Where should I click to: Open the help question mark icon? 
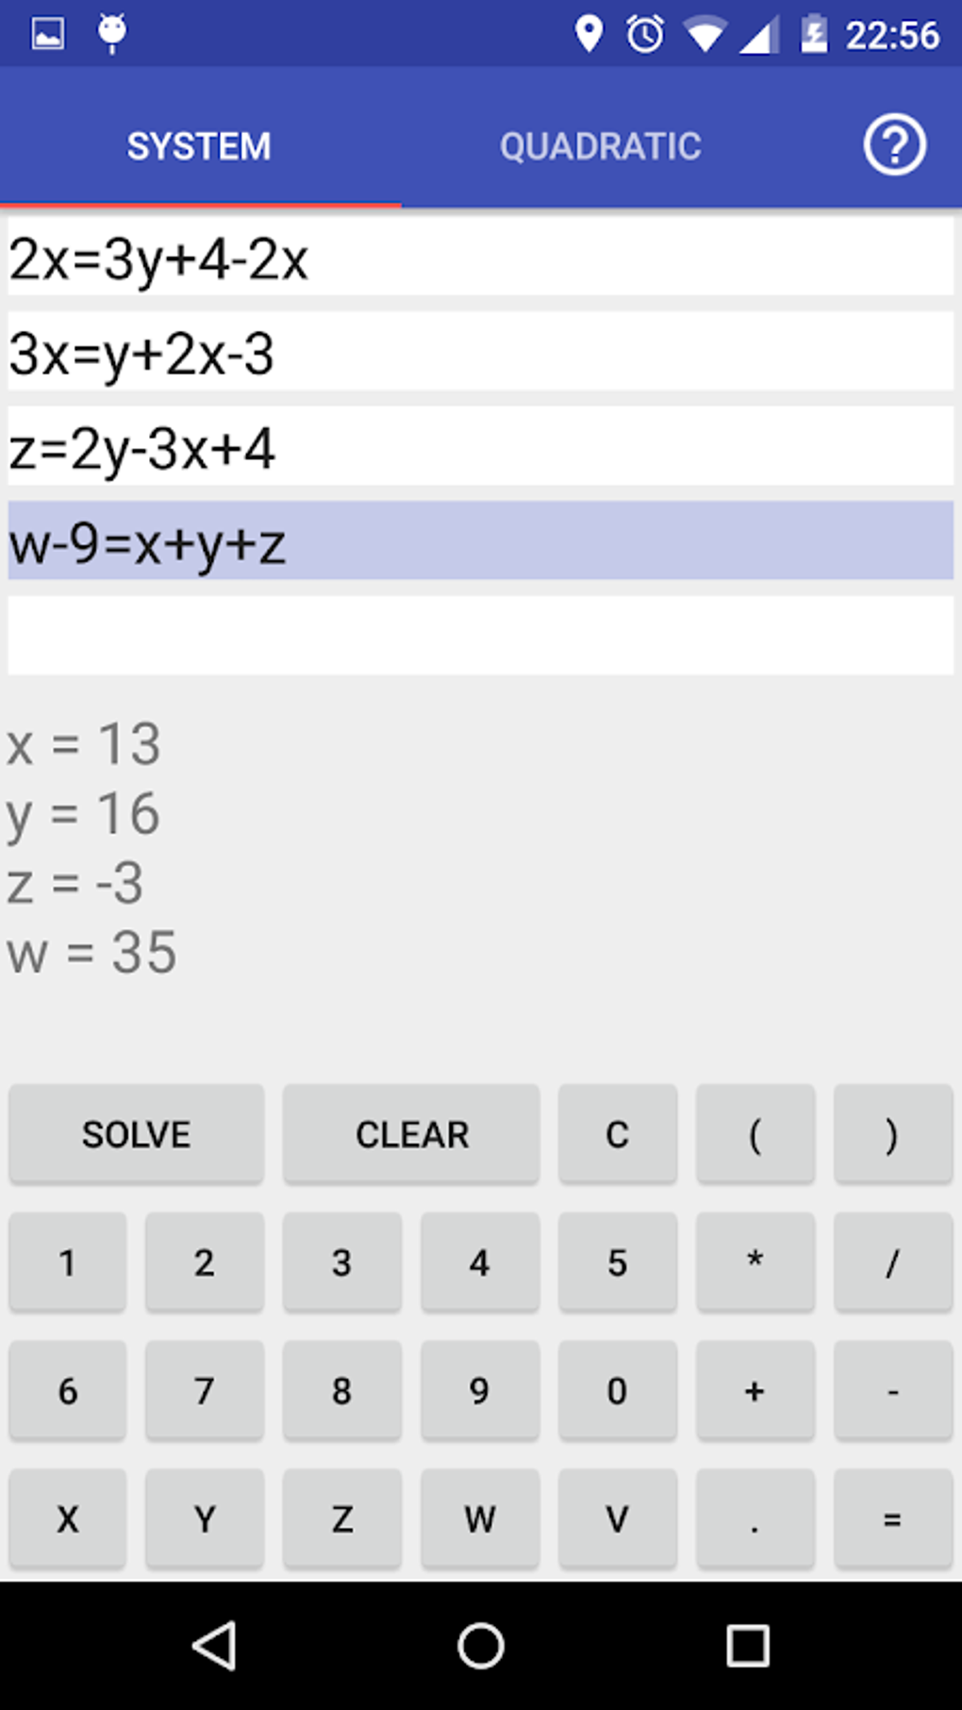pyautogui.click(x=894, y=145)
